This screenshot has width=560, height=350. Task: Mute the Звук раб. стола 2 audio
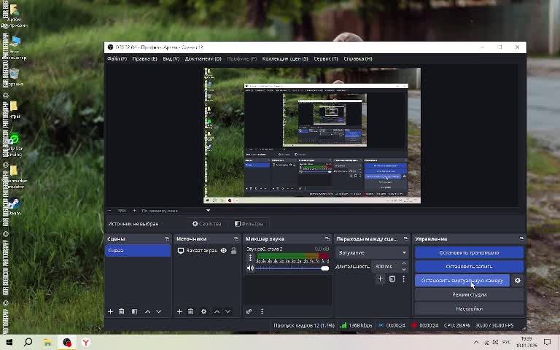(250, 268)
